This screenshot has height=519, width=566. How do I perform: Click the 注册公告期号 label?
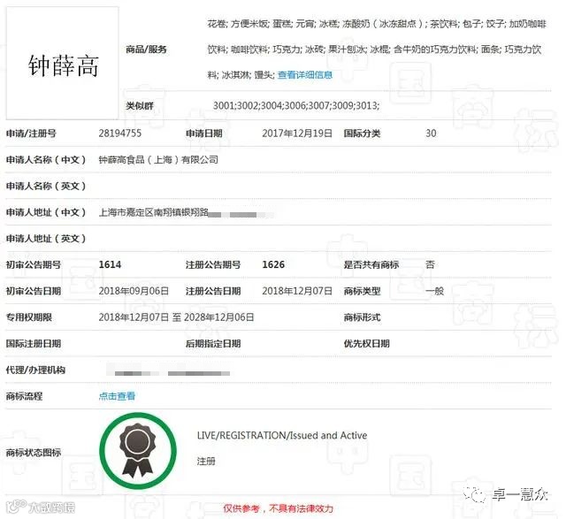213,264
